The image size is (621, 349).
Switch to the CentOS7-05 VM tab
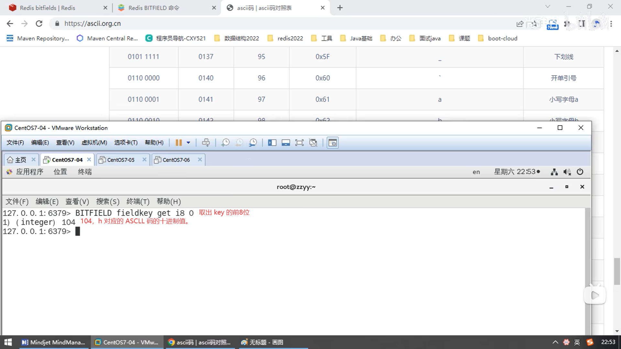click(121, 160)
